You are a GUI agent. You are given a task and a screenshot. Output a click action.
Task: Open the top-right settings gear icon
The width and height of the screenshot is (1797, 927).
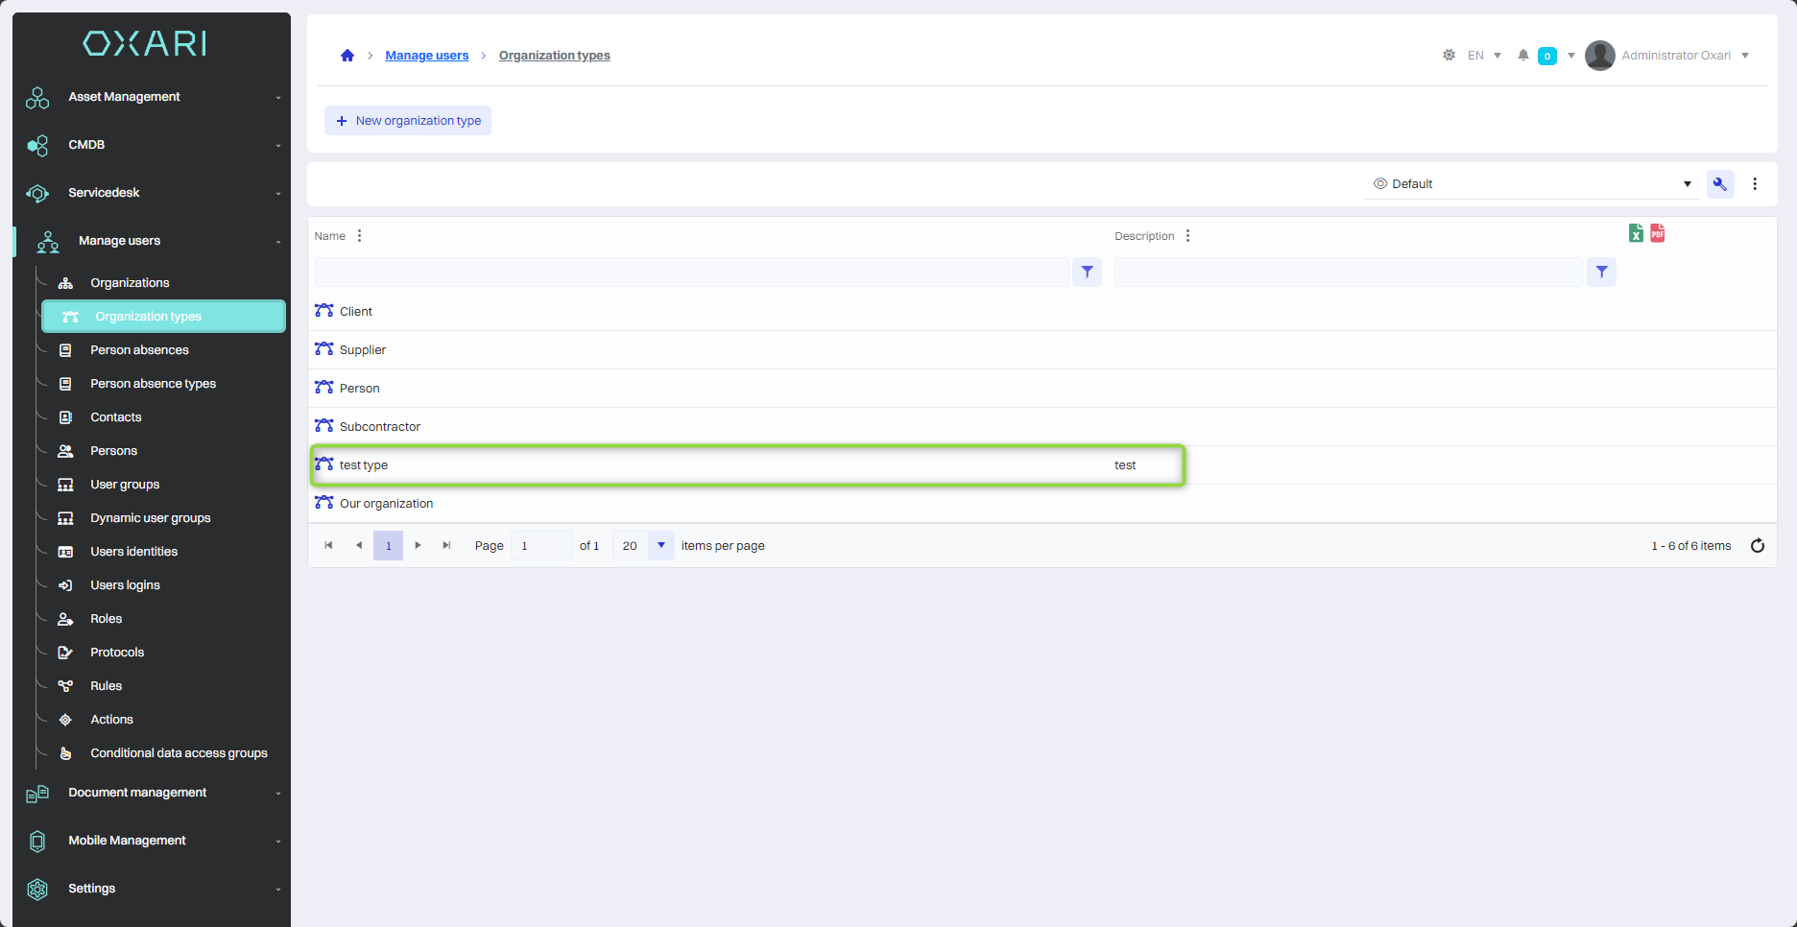tap(1449, 56)
